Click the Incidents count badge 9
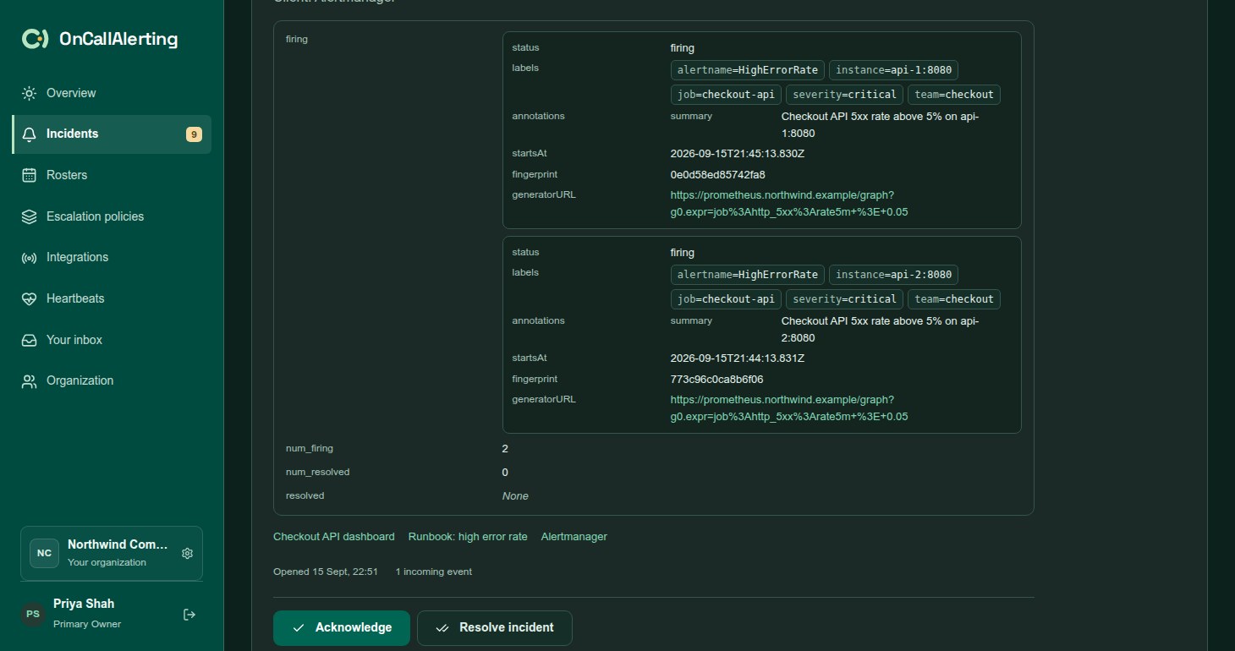This screenshot has width=1235, height=651. pyautogui.click(x=194, y=134)
